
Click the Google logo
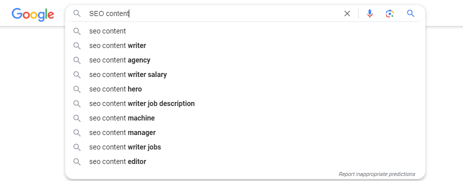point(33,14)
